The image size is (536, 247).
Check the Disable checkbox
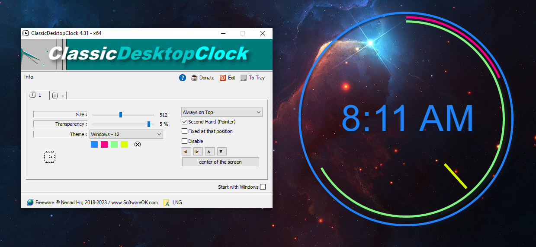pyautogui.click(x=185, y=141)
